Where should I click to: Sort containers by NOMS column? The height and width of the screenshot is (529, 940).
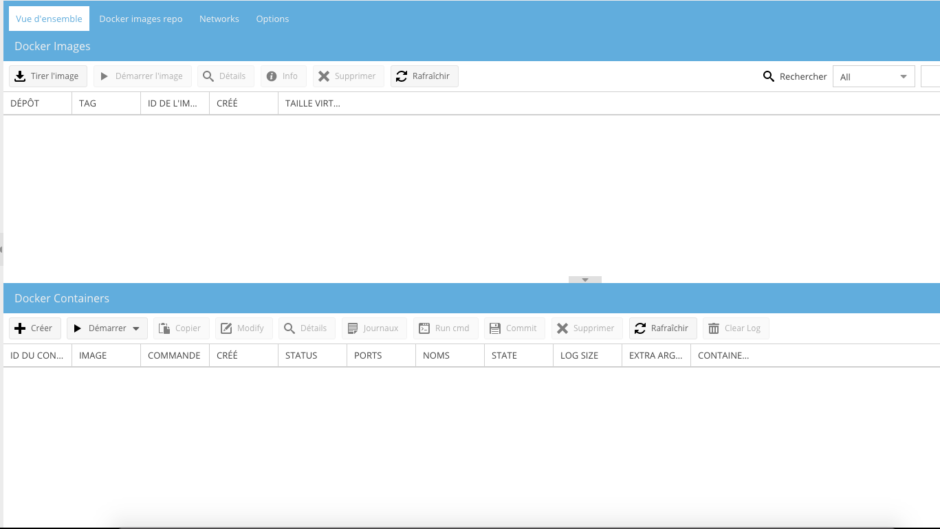coord(450,355)
